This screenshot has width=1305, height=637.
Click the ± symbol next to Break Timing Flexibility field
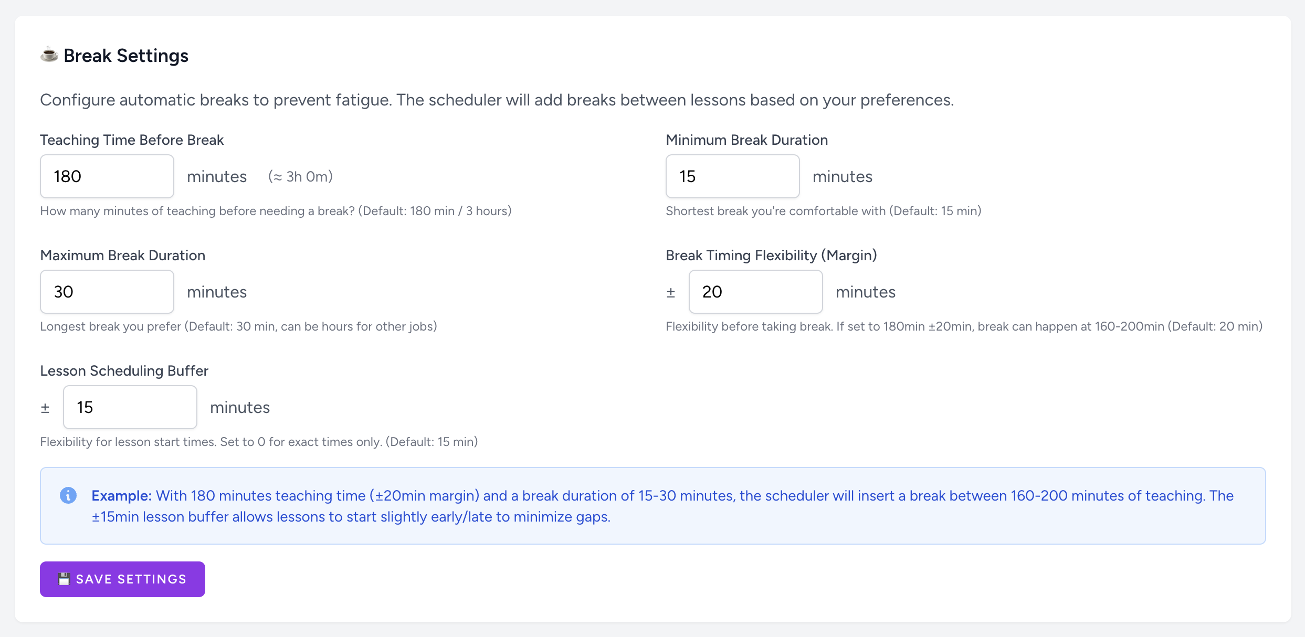coord(671,292)
